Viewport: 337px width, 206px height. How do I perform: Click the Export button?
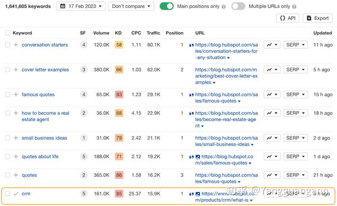[318, 18]
